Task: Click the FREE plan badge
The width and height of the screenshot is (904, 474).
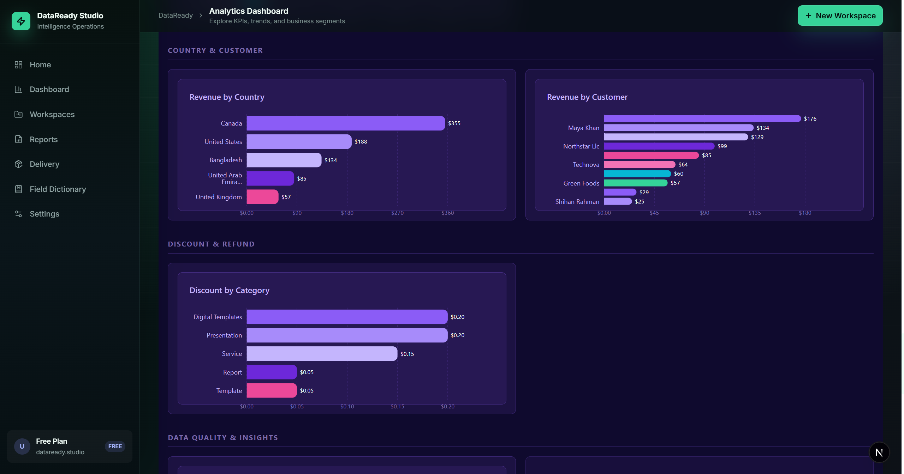Action: click(115, 446)
